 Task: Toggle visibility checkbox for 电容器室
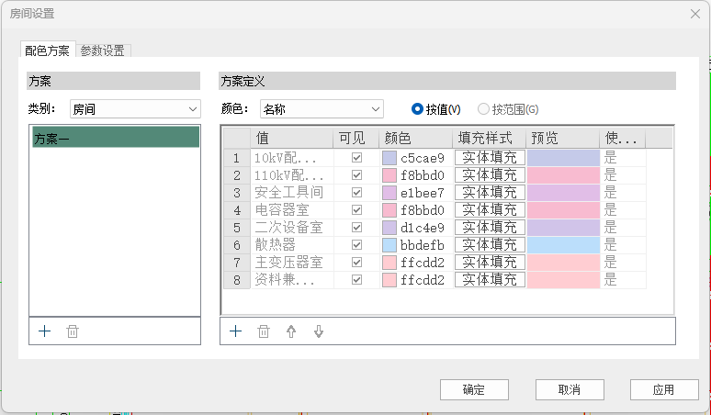pos(356,210)
